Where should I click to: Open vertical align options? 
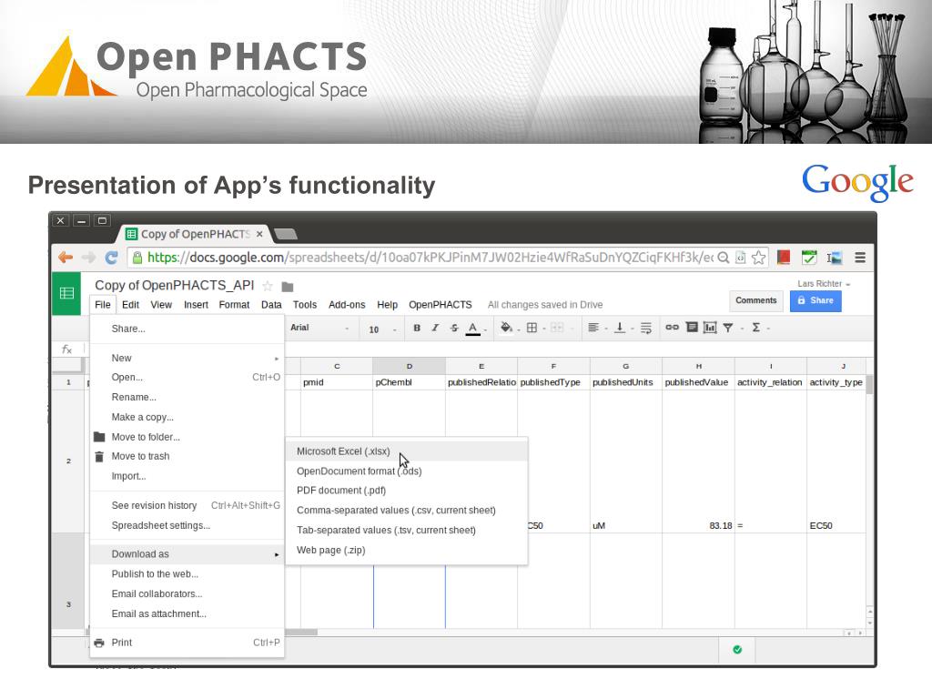tap(619, 328)
